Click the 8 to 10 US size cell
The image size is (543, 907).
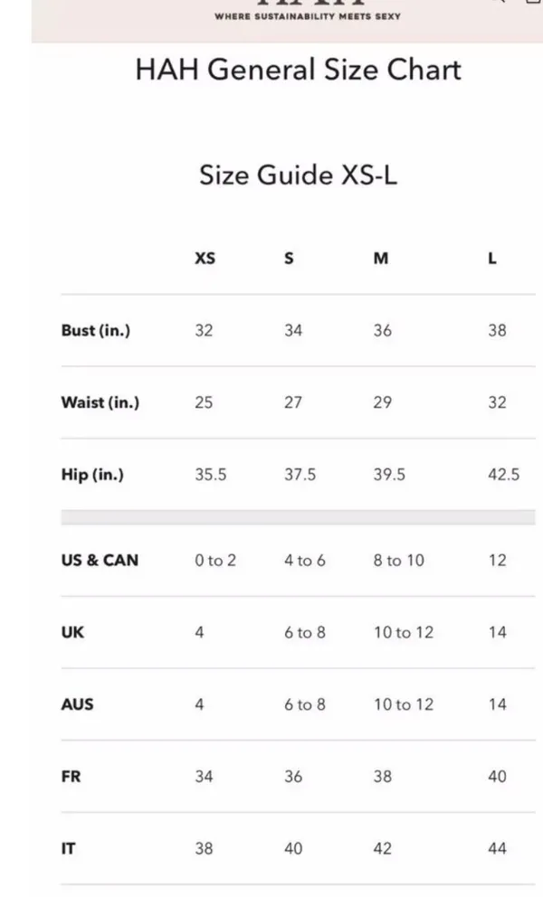click(x=399, y=560)
